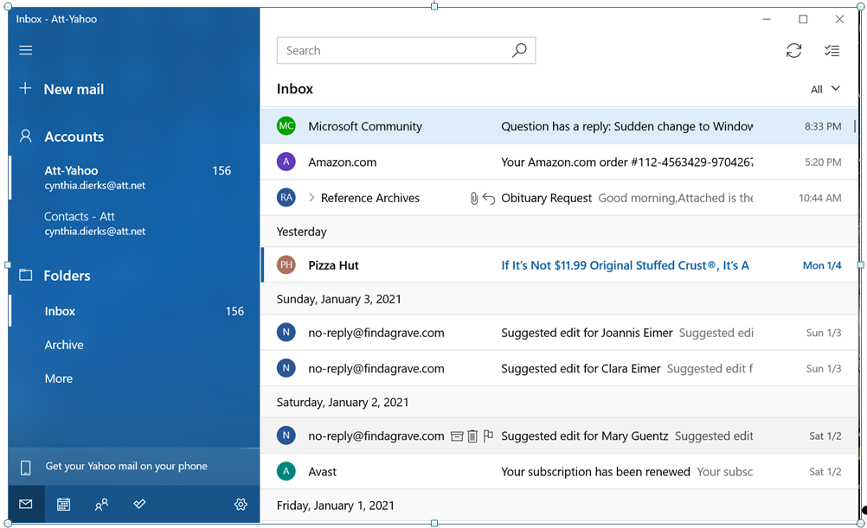The height and width of the screenshot is (528, 867).
Task: Open the Amazon.com order email
Action: click(558, 162)
